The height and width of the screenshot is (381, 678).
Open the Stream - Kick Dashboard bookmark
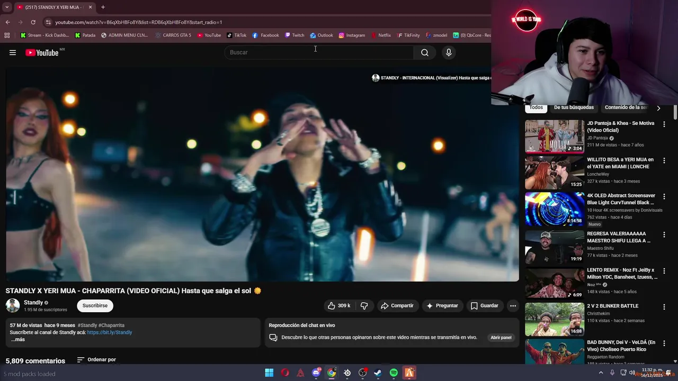(x=44, y=35)
